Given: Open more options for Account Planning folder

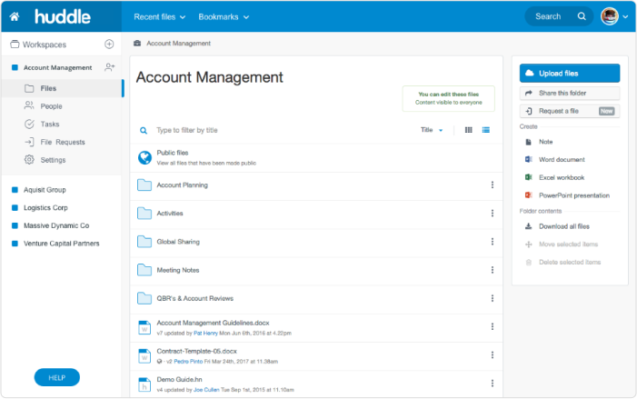Looking at the screenshot, I should coord(493,185).
